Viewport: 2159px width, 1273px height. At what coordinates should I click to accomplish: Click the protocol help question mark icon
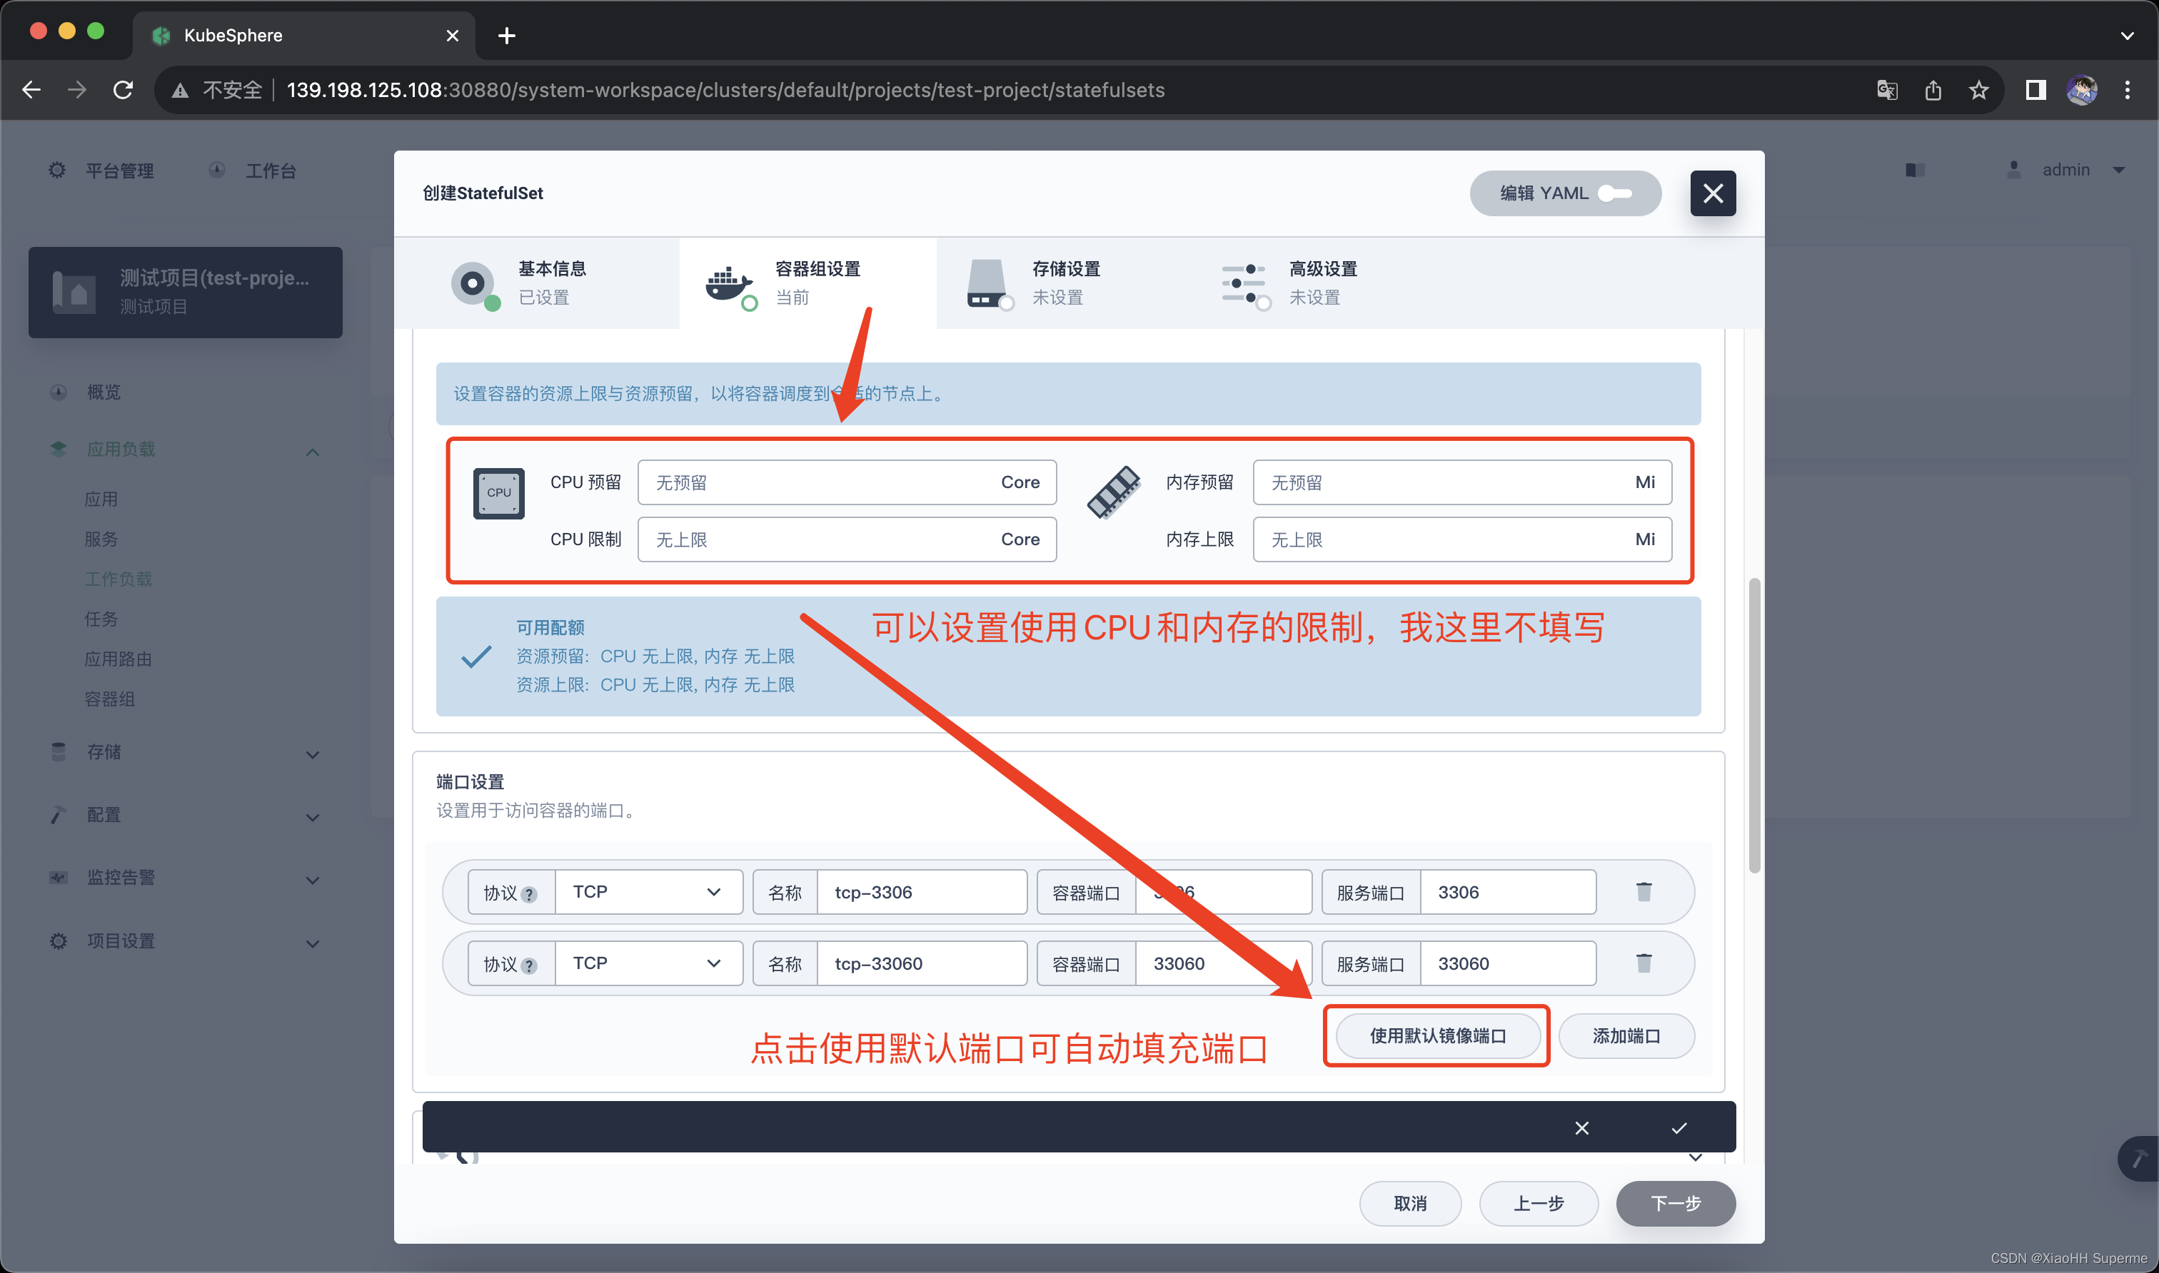coord(530,894)
